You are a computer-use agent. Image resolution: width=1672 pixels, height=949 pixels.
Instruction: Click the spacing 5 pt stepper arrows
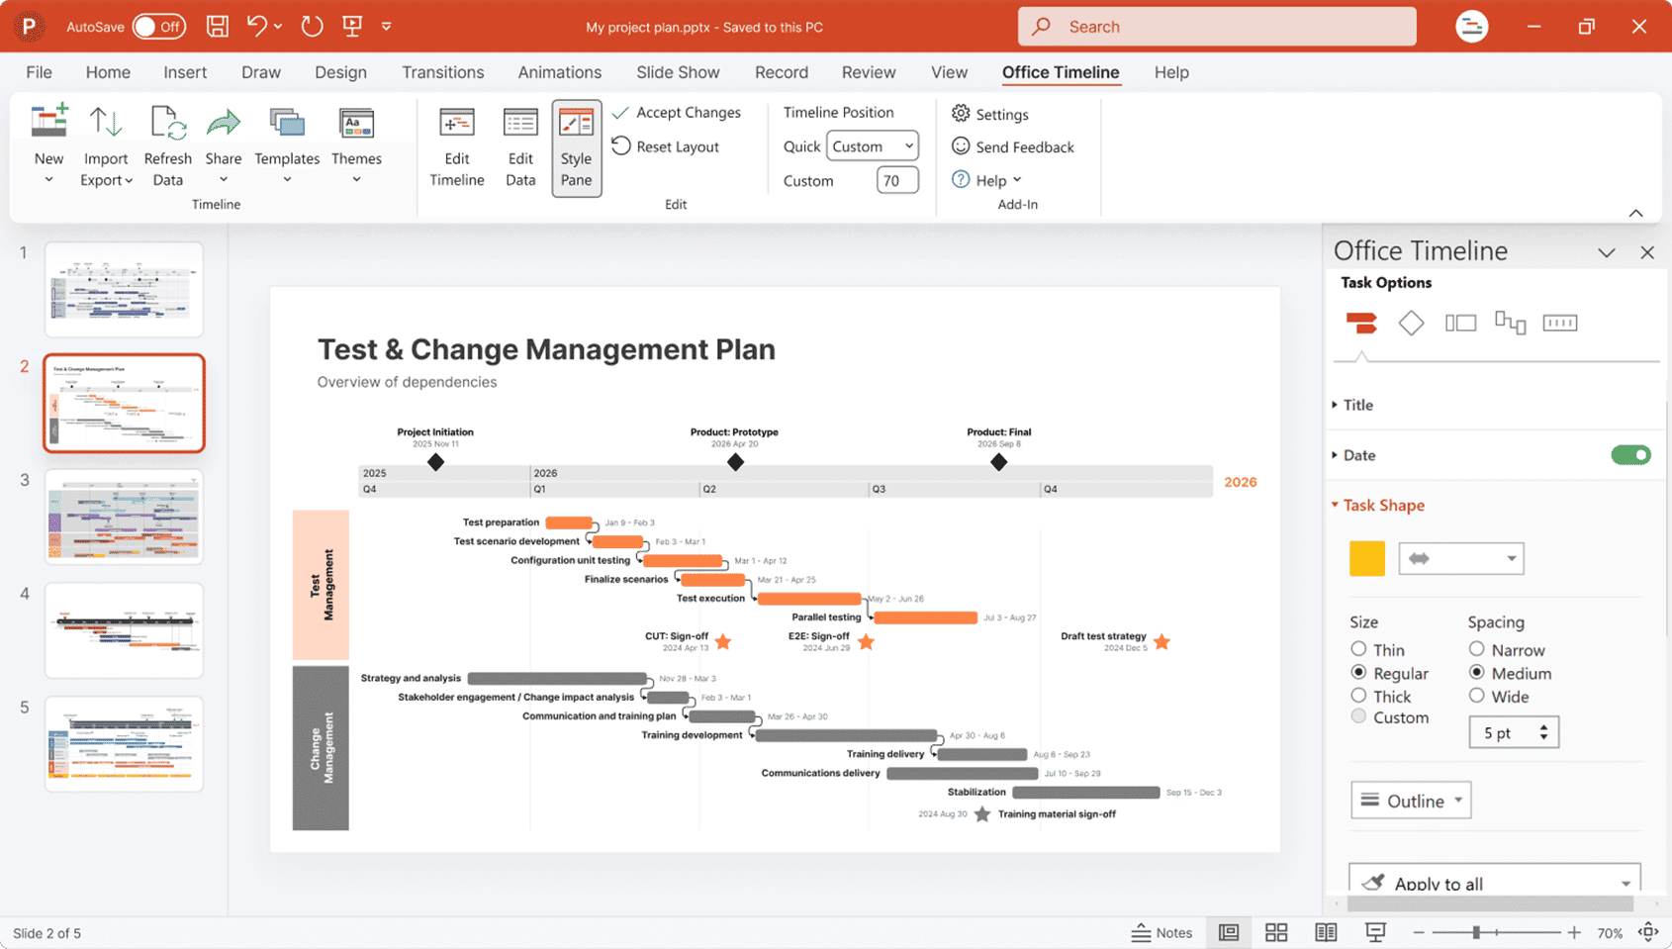coord(1543,732)
